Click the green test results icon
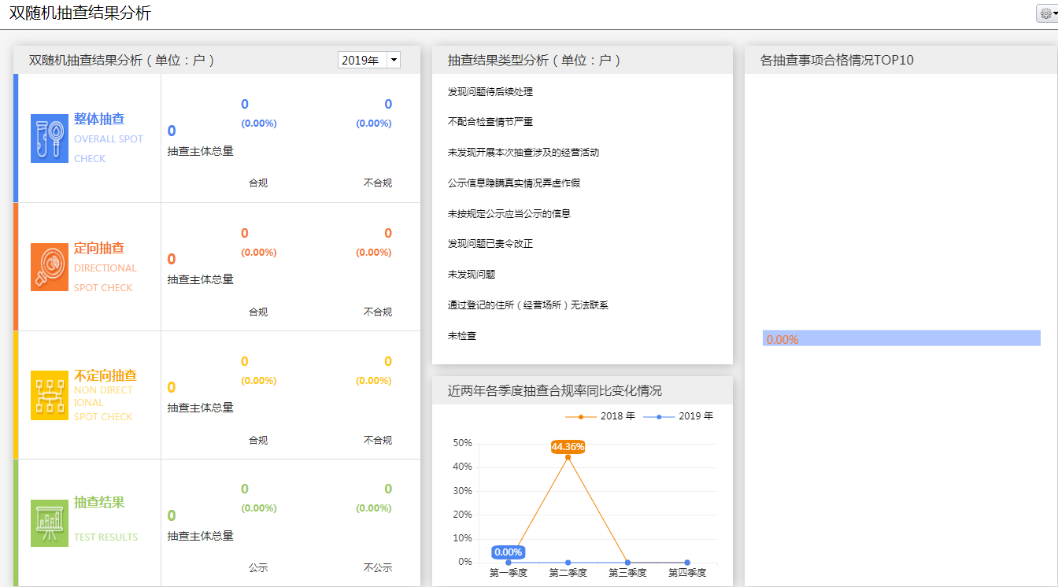This screenshot has height=587, width=1058. (50, 523)
